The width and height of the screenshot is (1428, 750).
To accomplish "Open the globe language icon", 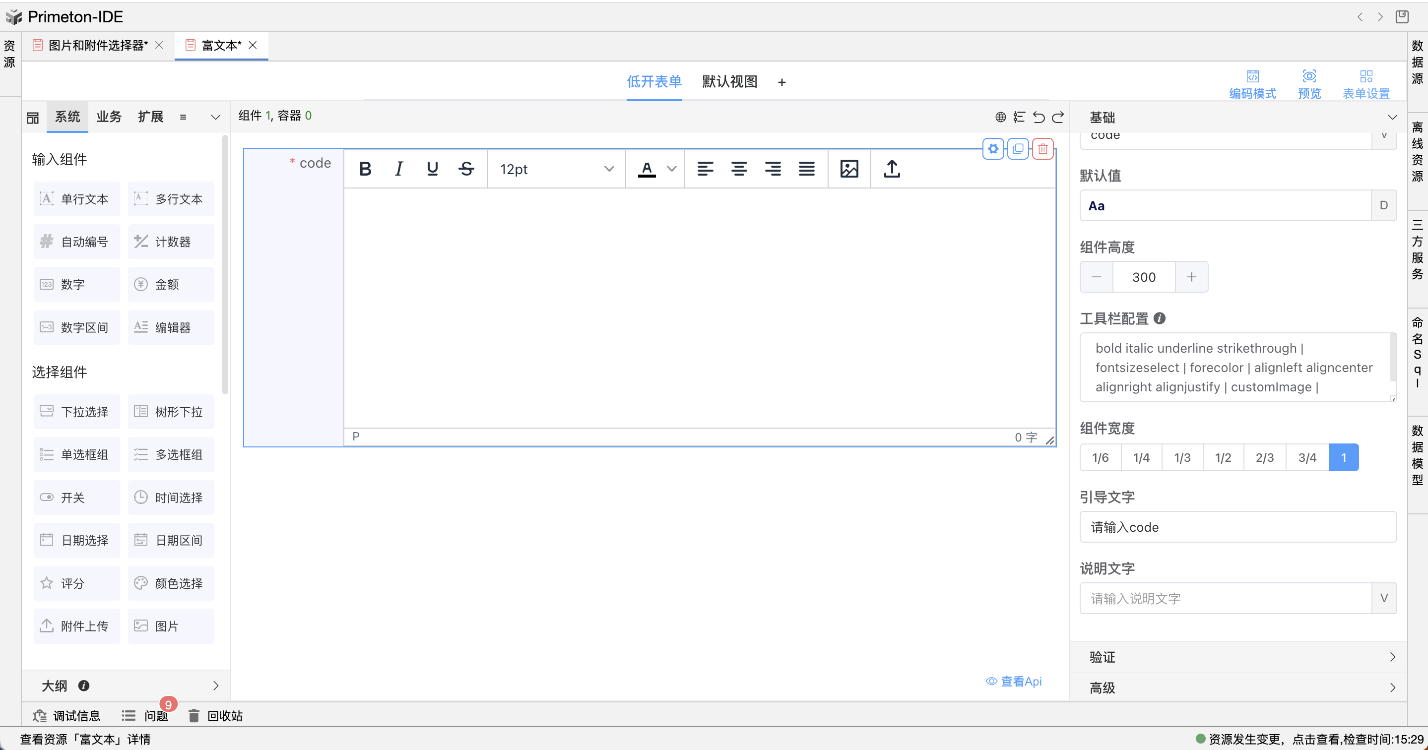I will 1000,117.
